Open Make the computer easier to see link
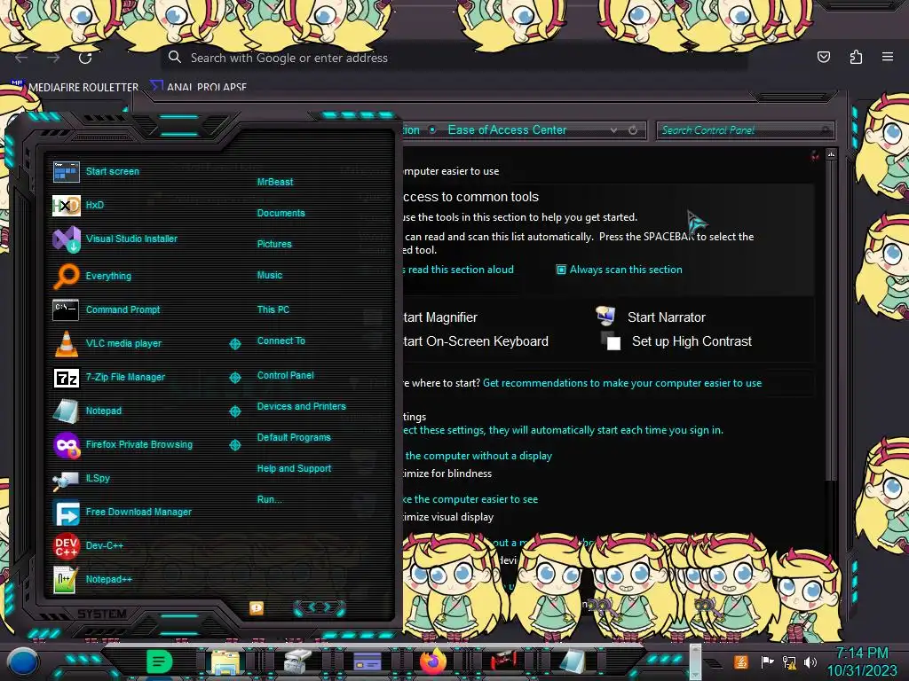The height and width of the screenshot is (681, 909). click(x=470, y=499)
